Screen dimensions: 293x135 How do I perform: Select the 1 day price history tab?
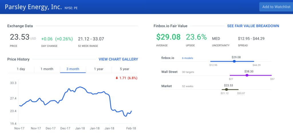(x=21, y=69)
